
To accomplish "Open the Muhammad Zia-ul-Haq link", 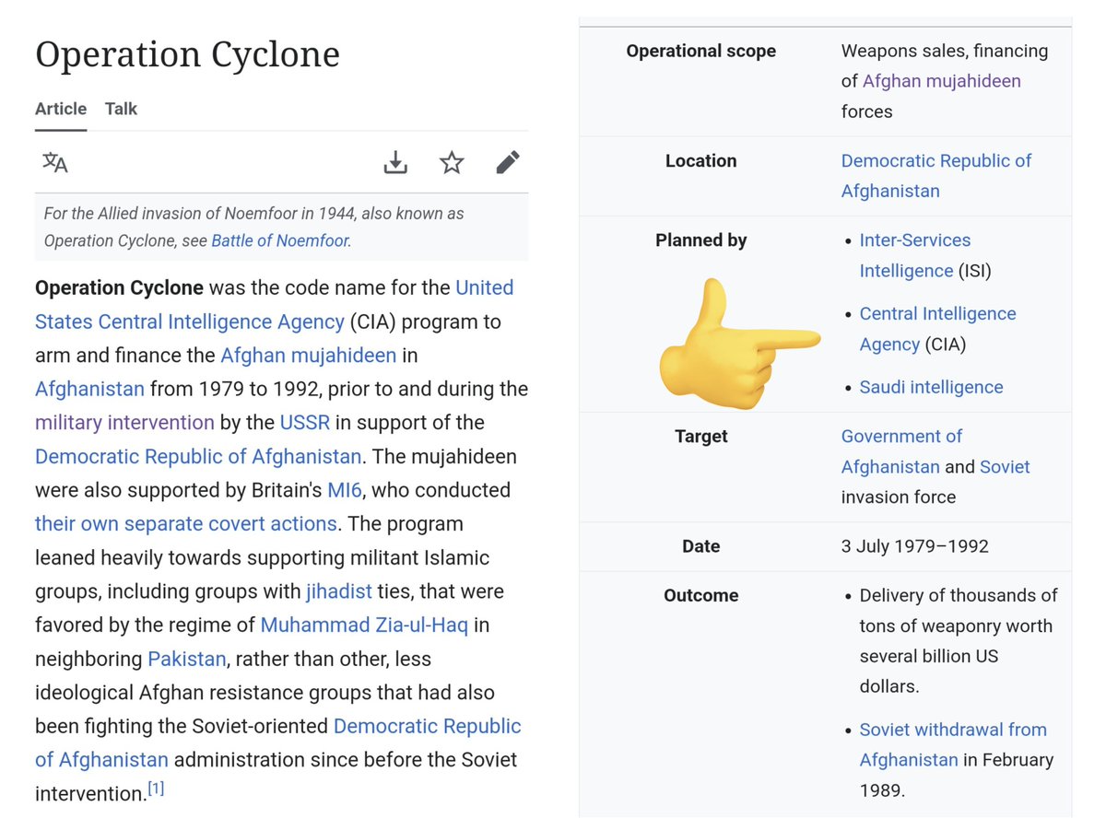I will (x=364, y=625).
